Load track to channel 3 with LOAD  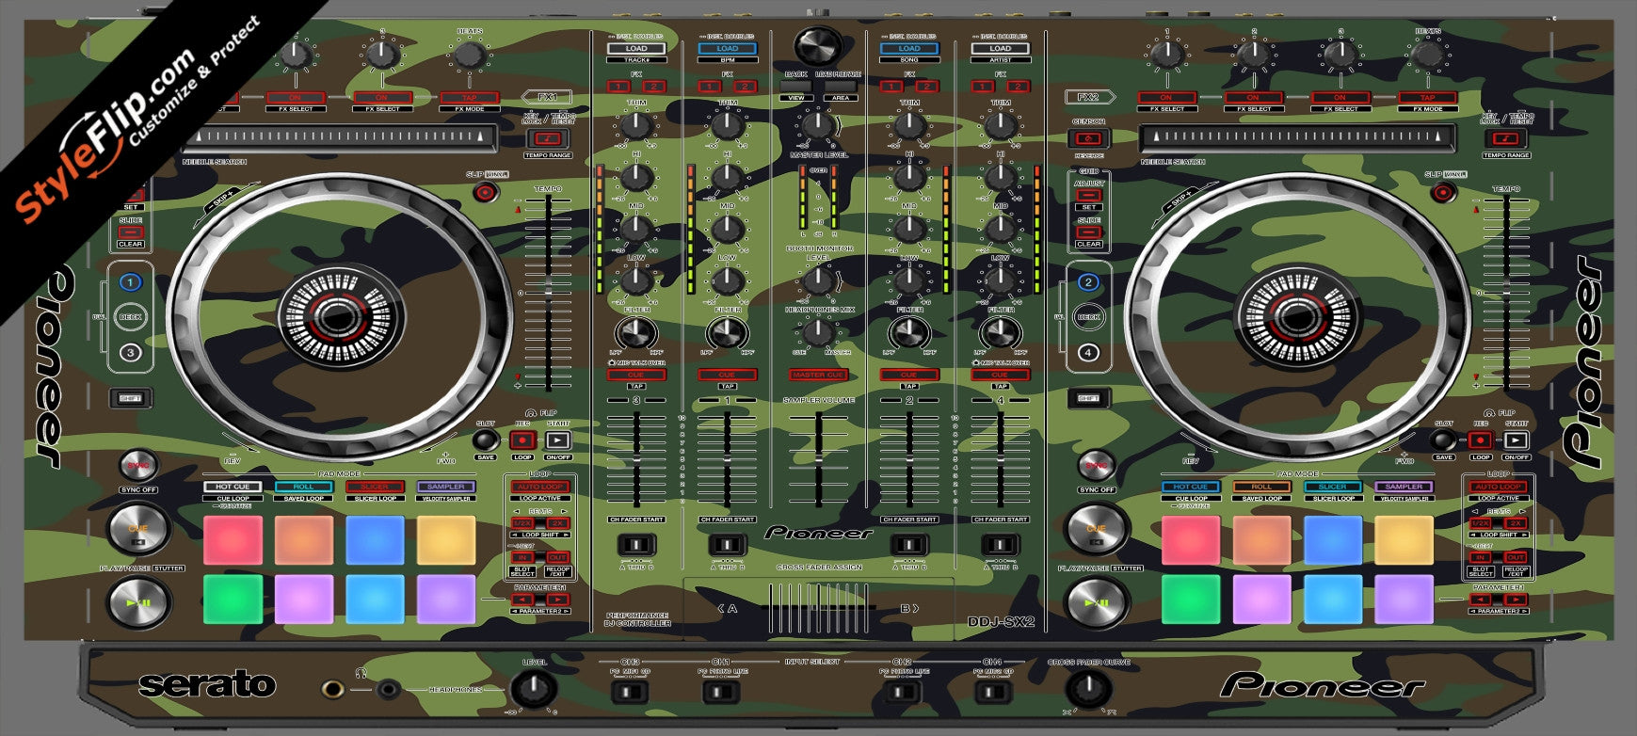coord(636,48)
